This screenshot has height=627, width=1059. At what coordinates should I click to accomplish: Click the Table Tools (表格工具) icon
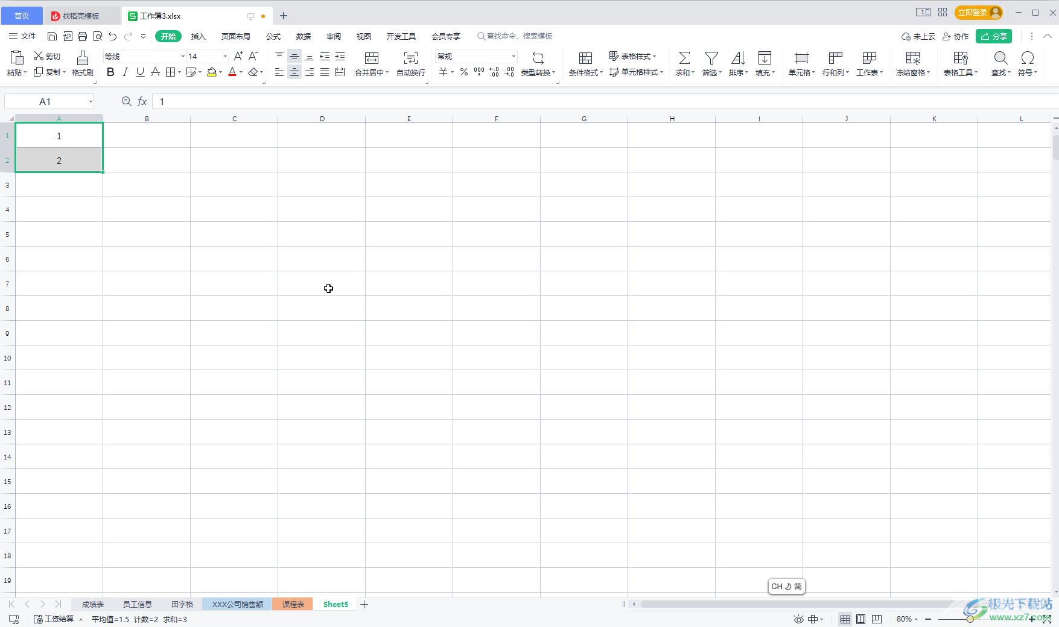(x=960, y=58)
